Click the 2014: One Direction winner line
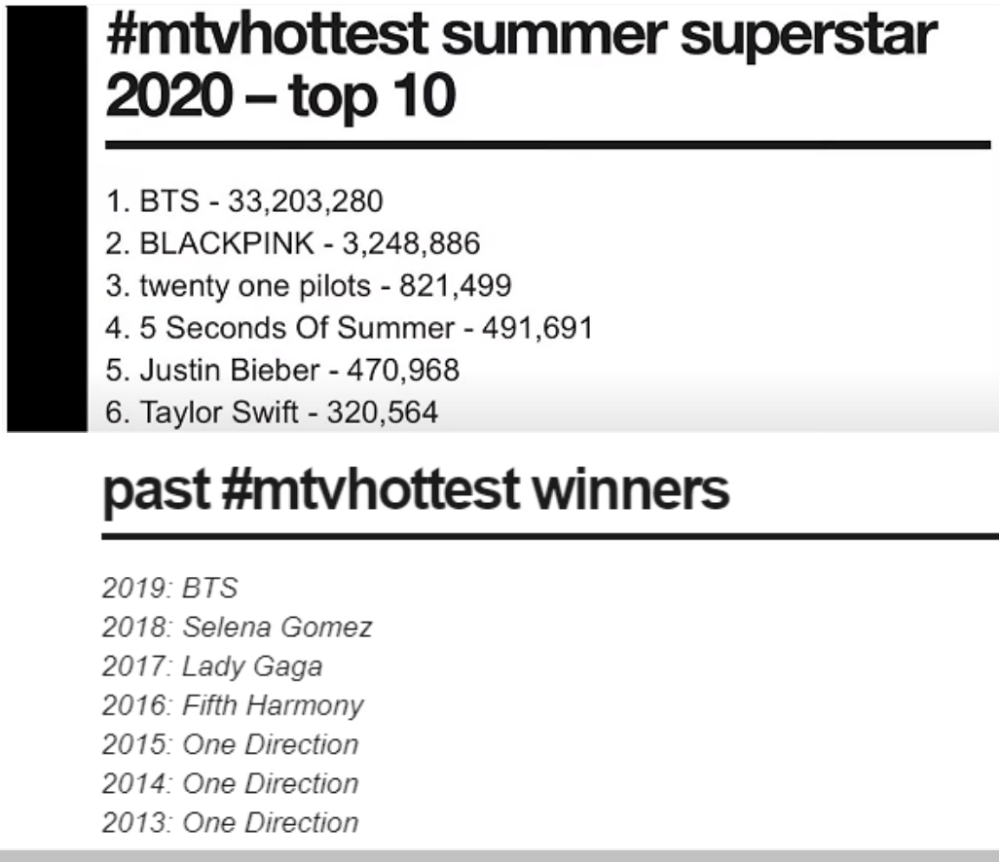Viewport: 999px width, 862px height. (x=230, y=783)
